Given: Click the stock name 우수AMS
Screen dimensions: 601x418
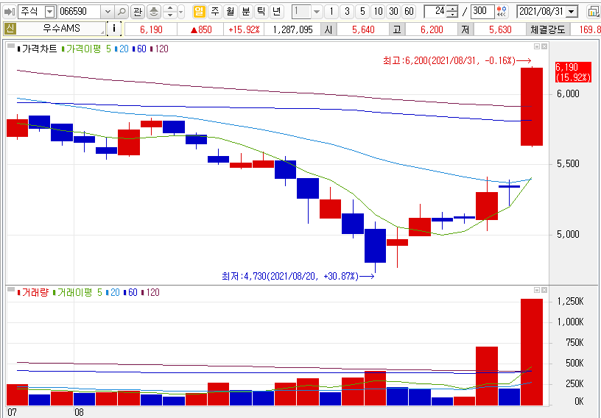Looking at the screenshot, I should tap(61, 29).
